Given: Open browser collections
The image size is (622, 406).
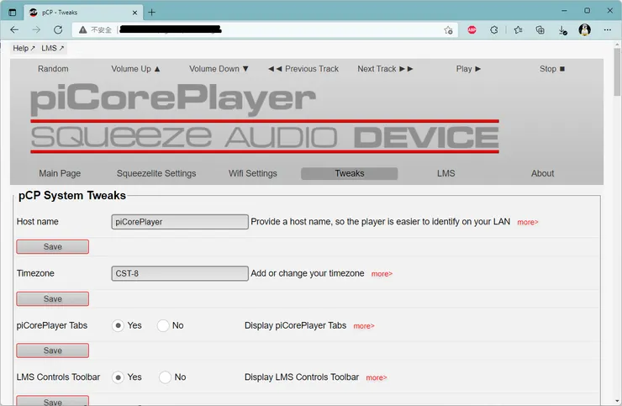Looking at the screenshot, I should [540, 29].
